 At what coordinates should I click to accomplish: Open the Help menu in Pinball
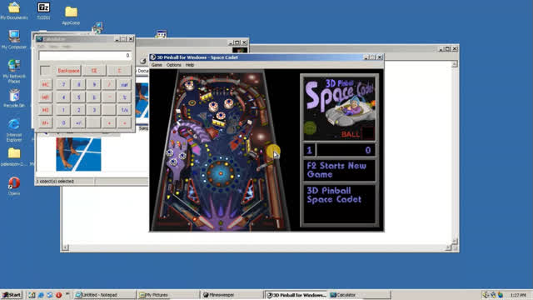[x=190, y=65]
